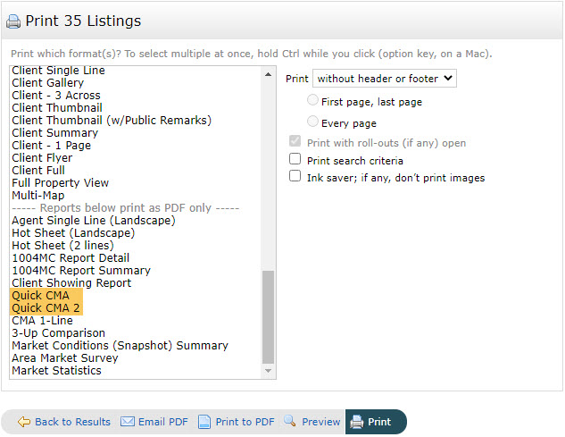Image resolution: width=565 pixels, height=437 pixels.
Task: Select the First page, last page radio
Action: click(x=312, y=101)
